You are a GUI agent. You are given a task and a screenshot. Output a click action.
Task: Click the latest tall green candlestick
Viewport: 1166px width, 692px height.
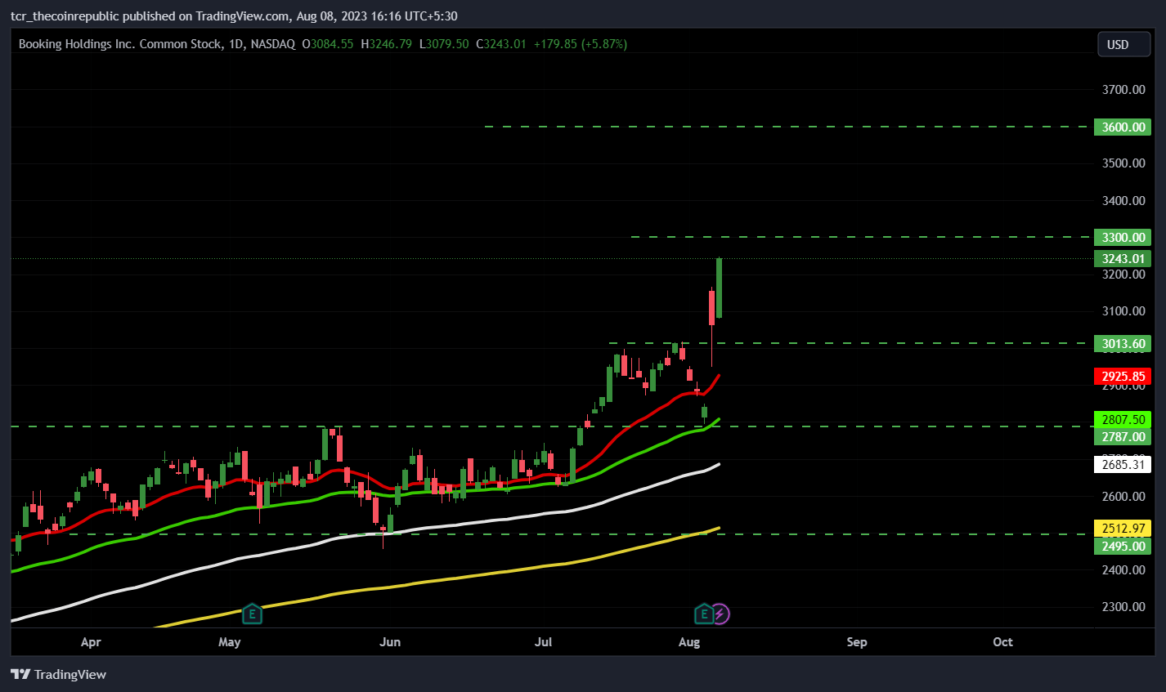[x=719, y=288]
